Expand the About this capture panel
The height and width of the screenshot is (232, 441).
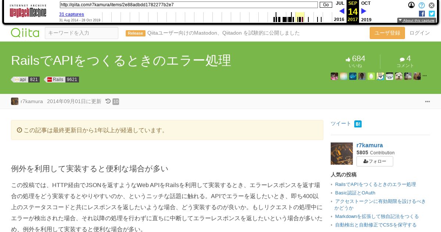417,21
